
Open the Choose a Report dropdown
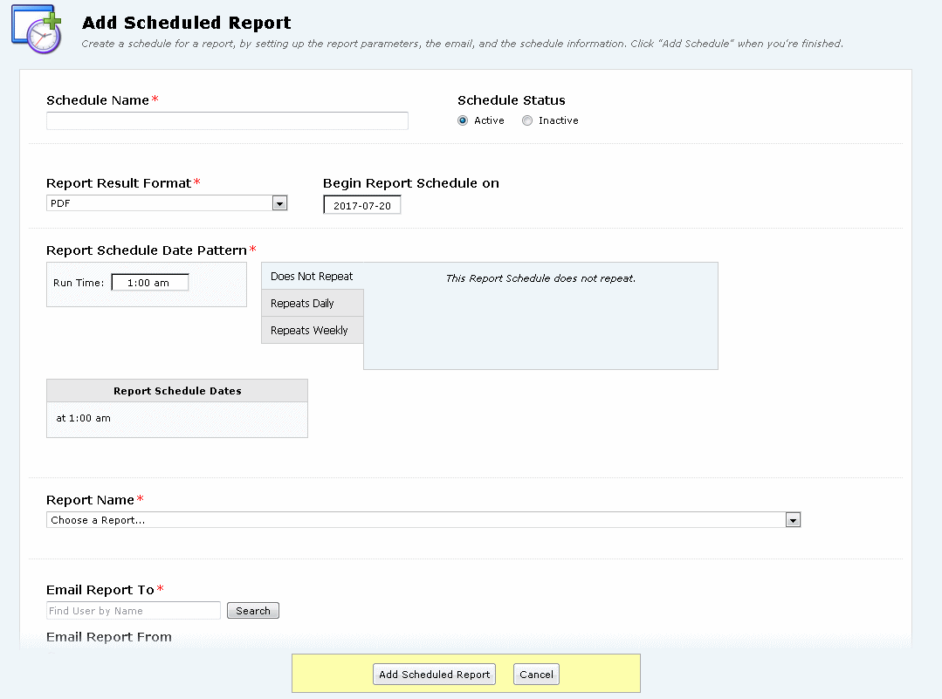click(423, 520)
